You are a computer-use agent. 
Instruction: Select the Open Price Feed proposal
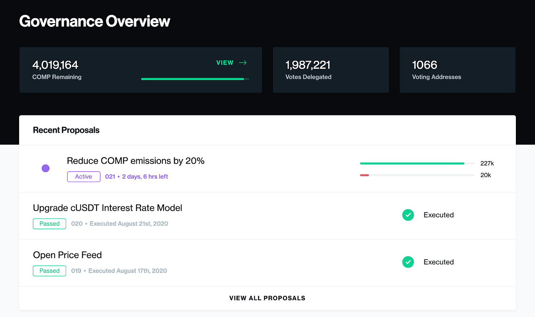pyautogui.click(x=67, y=255)
